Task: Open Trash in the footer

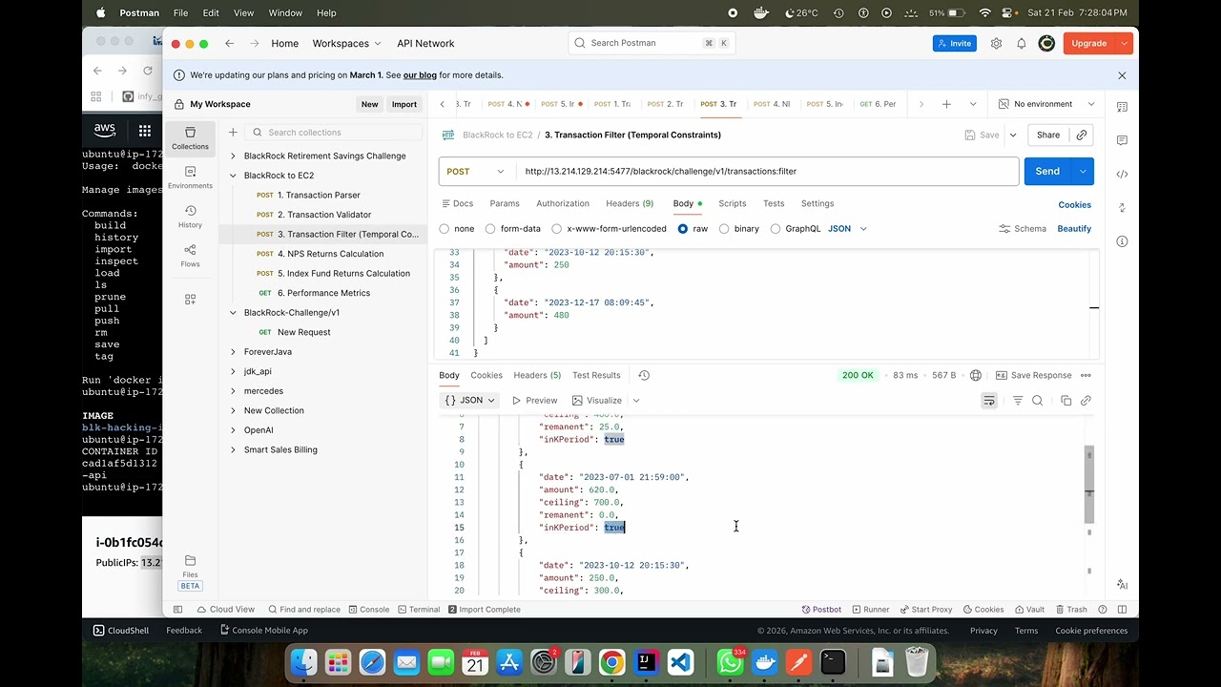Action: pos(1070,609)
